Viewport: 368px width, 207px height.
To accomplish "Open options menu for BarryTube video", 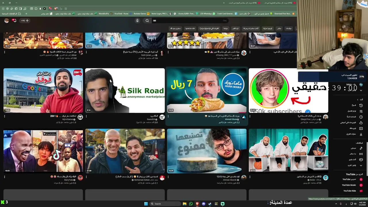I will pyautogui.click(x=5, y=177).
